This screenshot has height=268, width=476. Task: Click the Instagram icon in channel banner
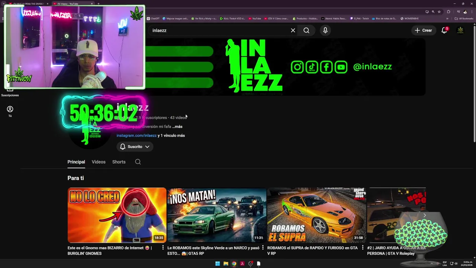point(297,67)
